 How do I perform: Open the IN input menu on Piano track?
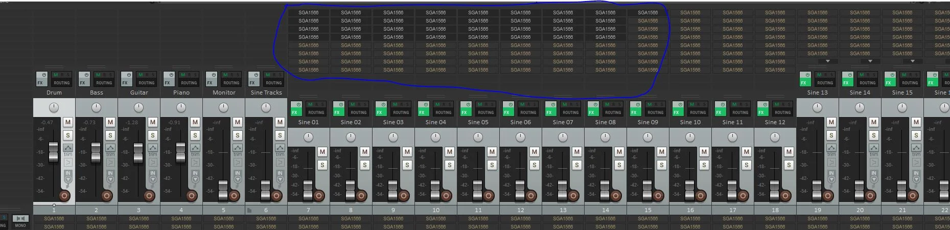click(195, 176)
